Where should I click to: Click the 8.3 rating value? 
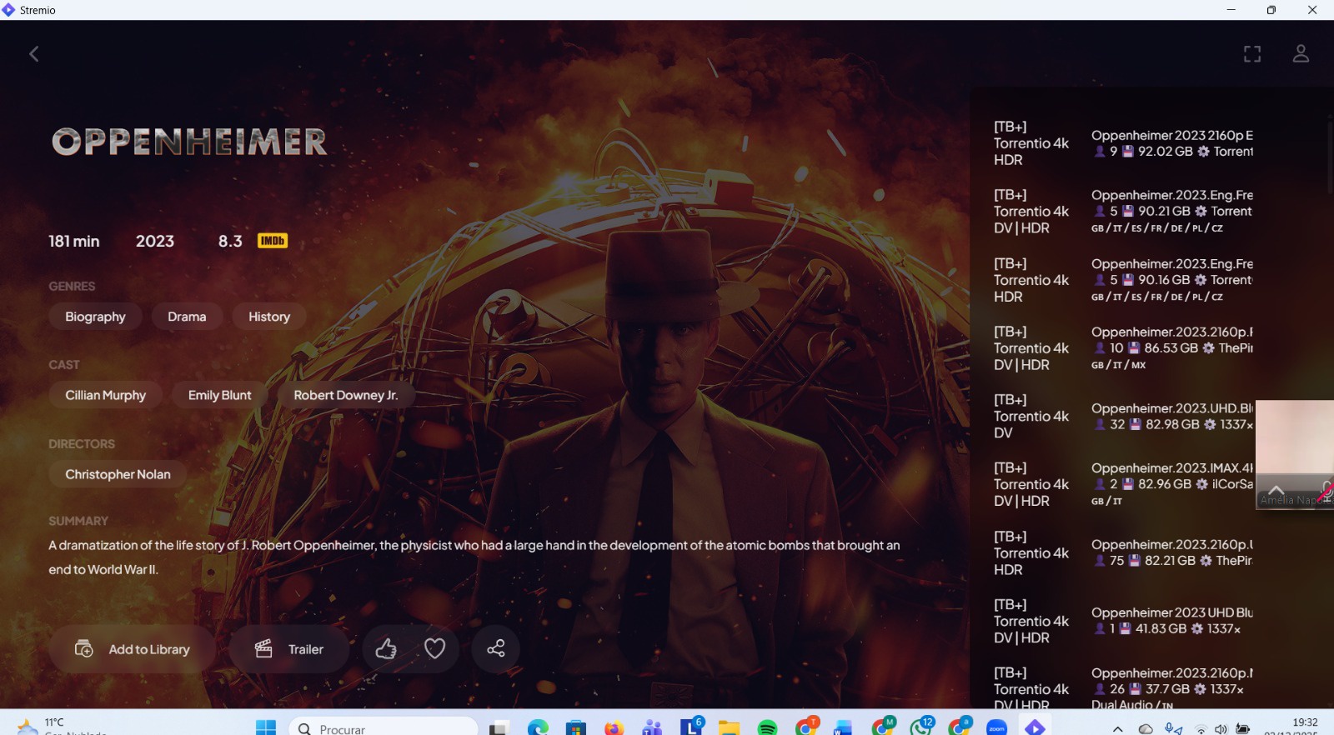tap(230, 241)
